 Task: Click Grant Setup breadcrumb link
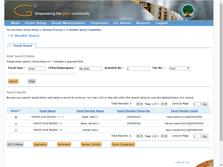pyautogui.click(x=31, y=30)
